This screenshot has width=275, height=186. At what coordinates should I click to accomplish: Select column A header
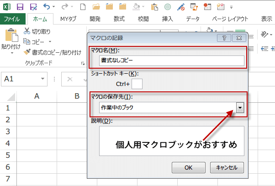(x=37, y=96)
